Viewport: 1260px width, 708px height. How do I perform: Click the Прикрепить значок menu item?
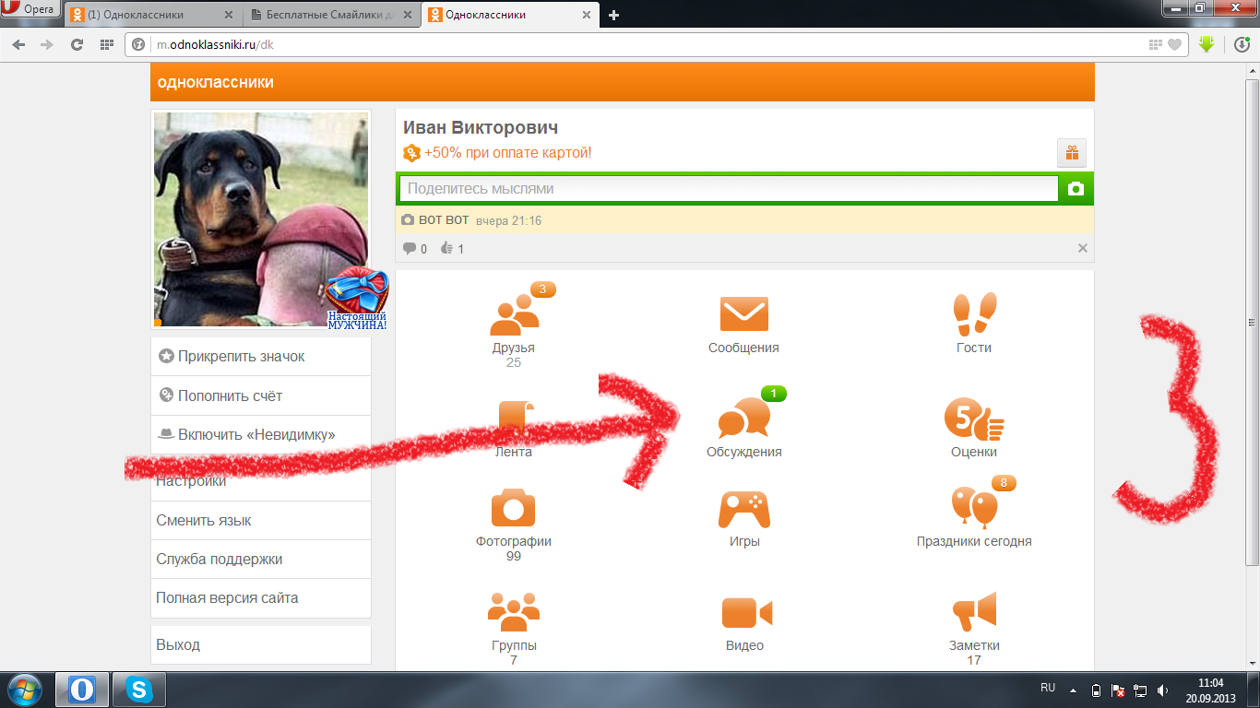[261, 357]
